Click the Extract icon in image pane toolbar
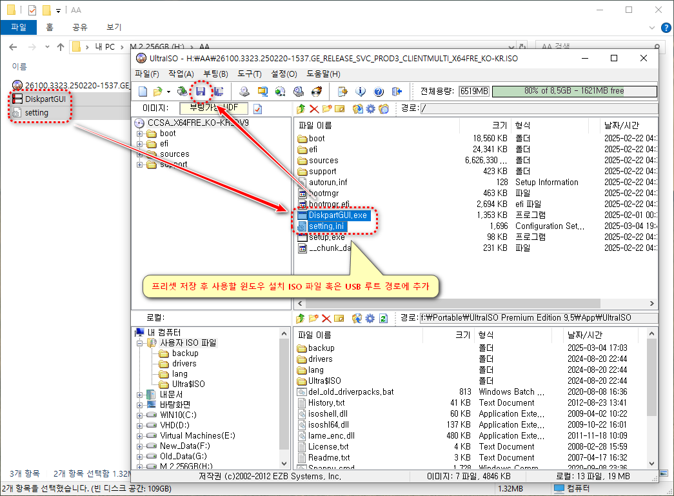 click(x=357, y=109)
